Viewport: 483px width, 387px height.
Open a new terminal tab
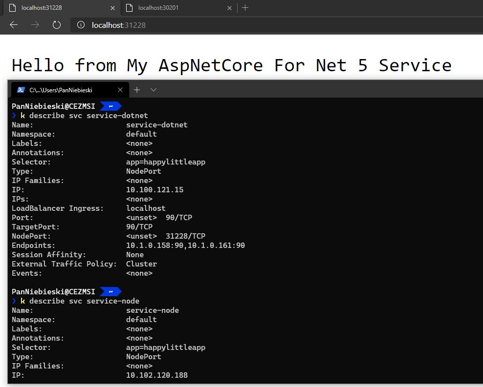tap(137, 90)
